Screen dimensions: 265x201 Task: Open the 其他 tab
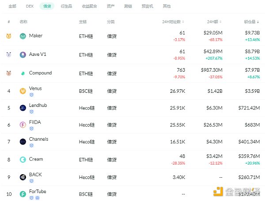click(x=167, y=6)
